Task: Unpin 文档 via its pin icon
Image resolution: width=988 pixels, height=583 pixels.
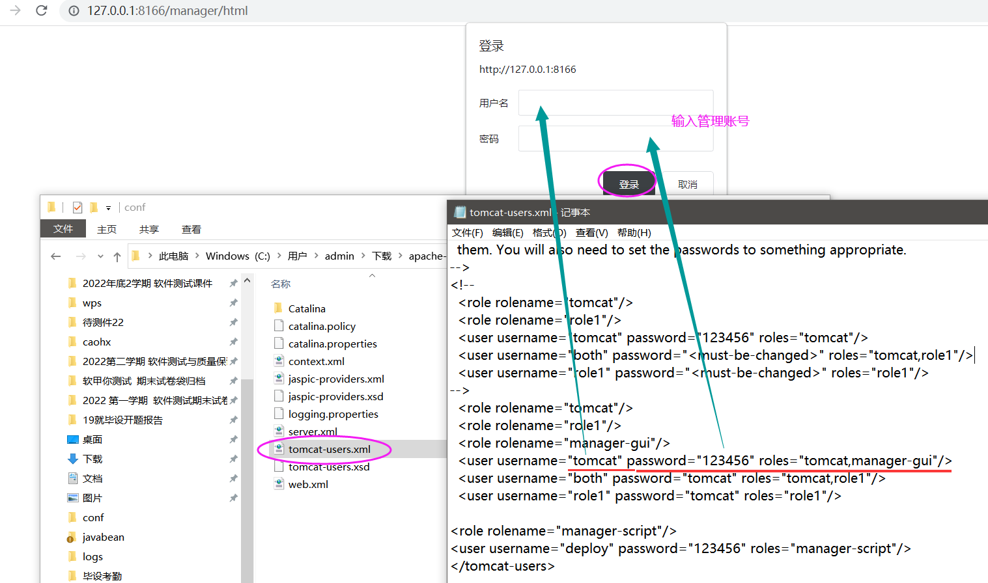Action: (x=233, y=478)
